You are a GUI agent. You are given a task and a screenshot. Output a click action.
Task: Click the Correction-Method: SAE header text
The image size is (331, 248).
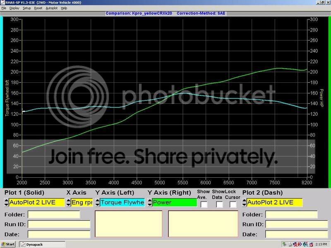tap(201, 13)
